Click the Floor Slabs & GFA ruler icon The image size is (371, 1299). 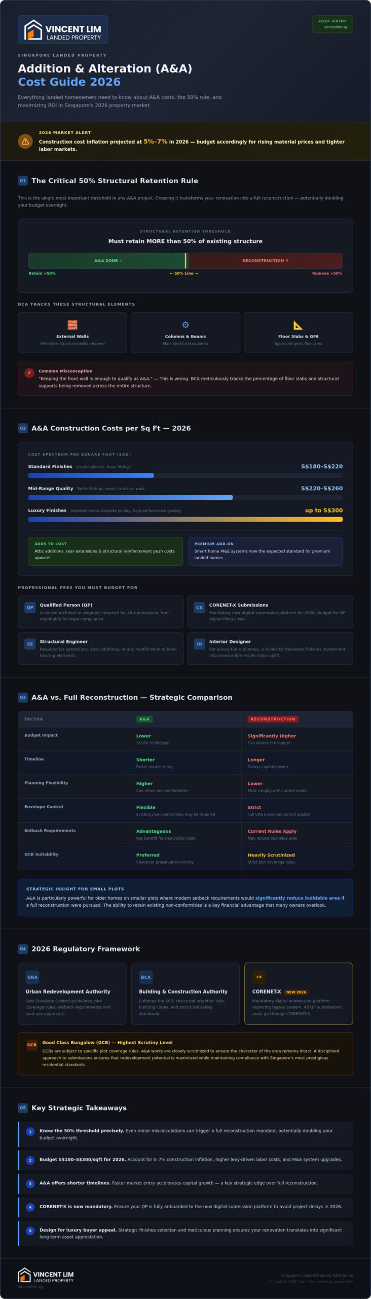298,325
